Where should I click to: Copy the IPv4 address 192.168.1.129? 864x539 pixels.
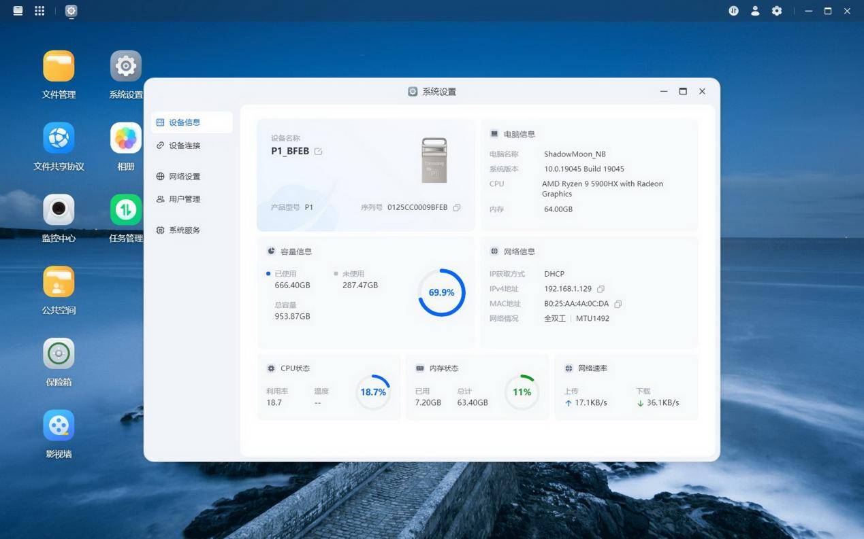[601, 289]
